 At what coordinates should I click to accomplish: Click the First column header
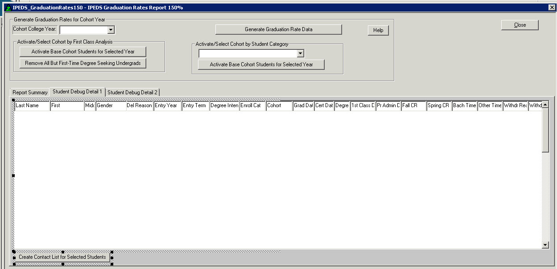(67, 106)
